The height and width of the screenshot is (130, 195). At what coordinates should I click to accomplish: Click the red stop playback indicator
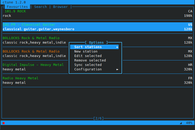pos(4,123)
